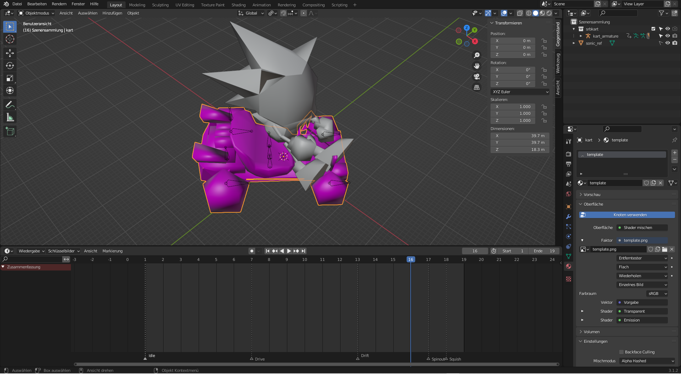Click the viewport pan hand icon

pos(477,66)
